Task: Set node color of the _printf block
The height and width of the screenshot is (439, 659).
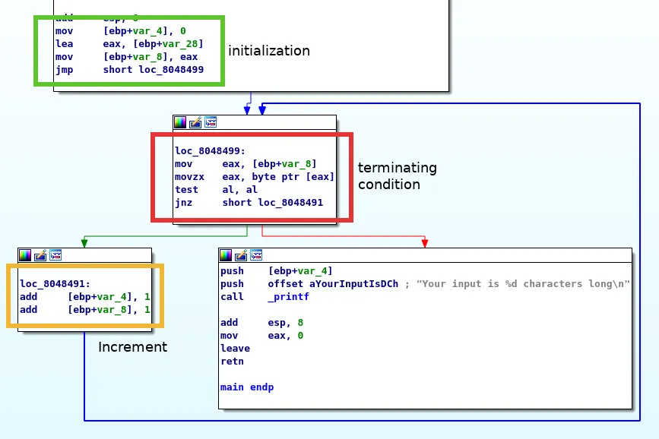Action: 226,255
